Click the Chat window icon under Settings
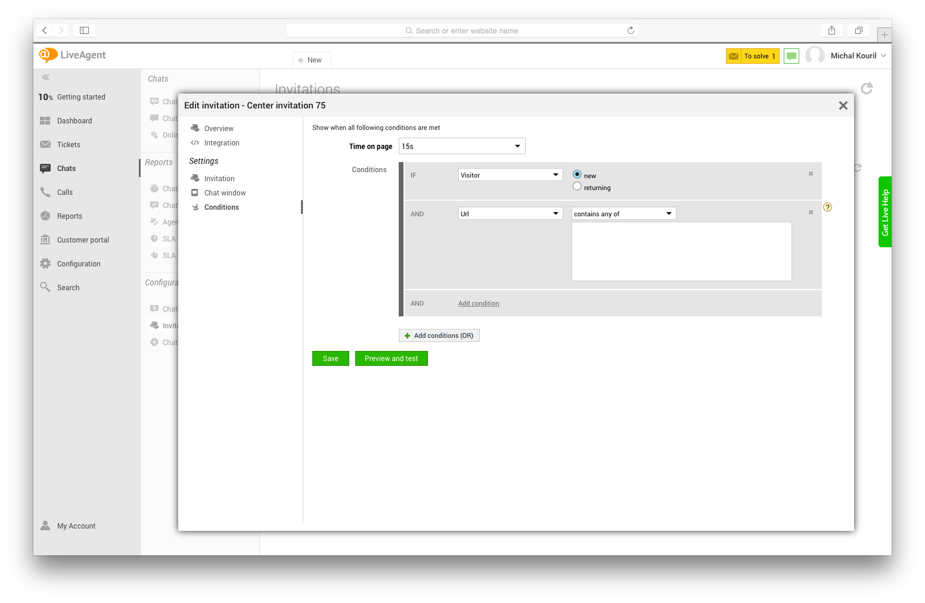 pos(195,192)
